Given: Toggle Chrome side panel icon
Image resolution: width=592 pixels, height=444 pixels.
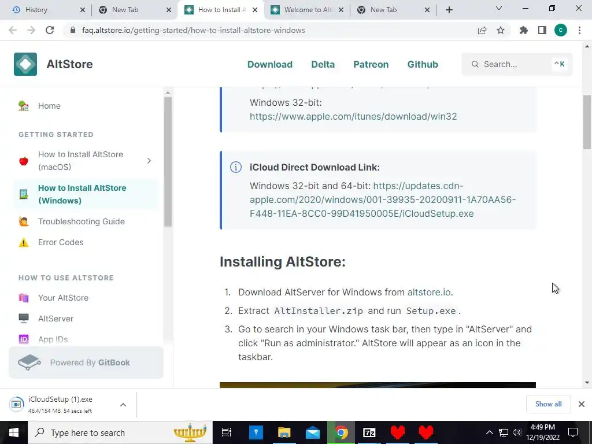Looking at the screenshot, I should click(542, 30).
